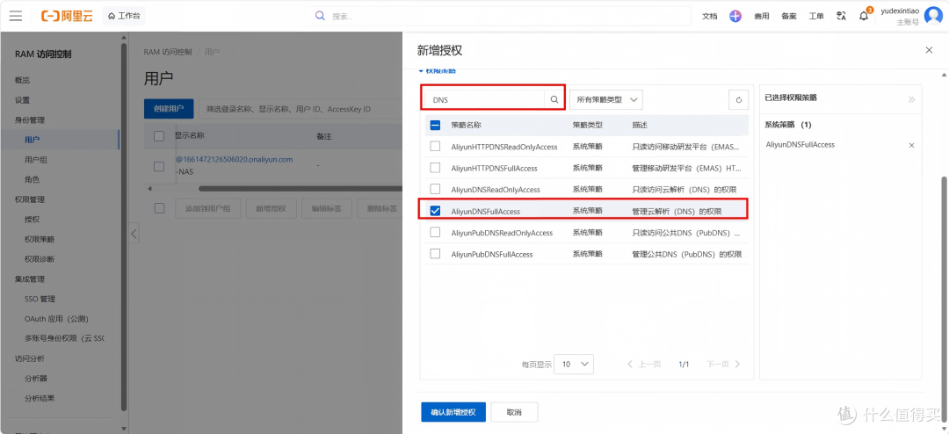This screenshot has height=434, width=949.
Task: Click 取消 button
Action: tap(514, 412)
